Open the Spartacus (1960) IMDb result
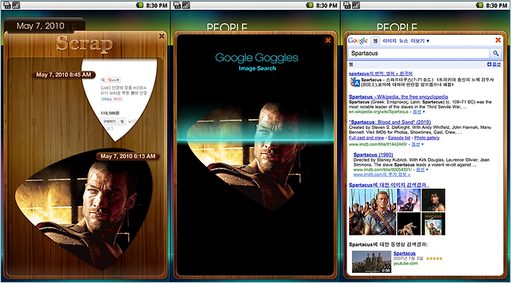Image resolution: width=511 pixels, height=283 pixels. [373, 155]
